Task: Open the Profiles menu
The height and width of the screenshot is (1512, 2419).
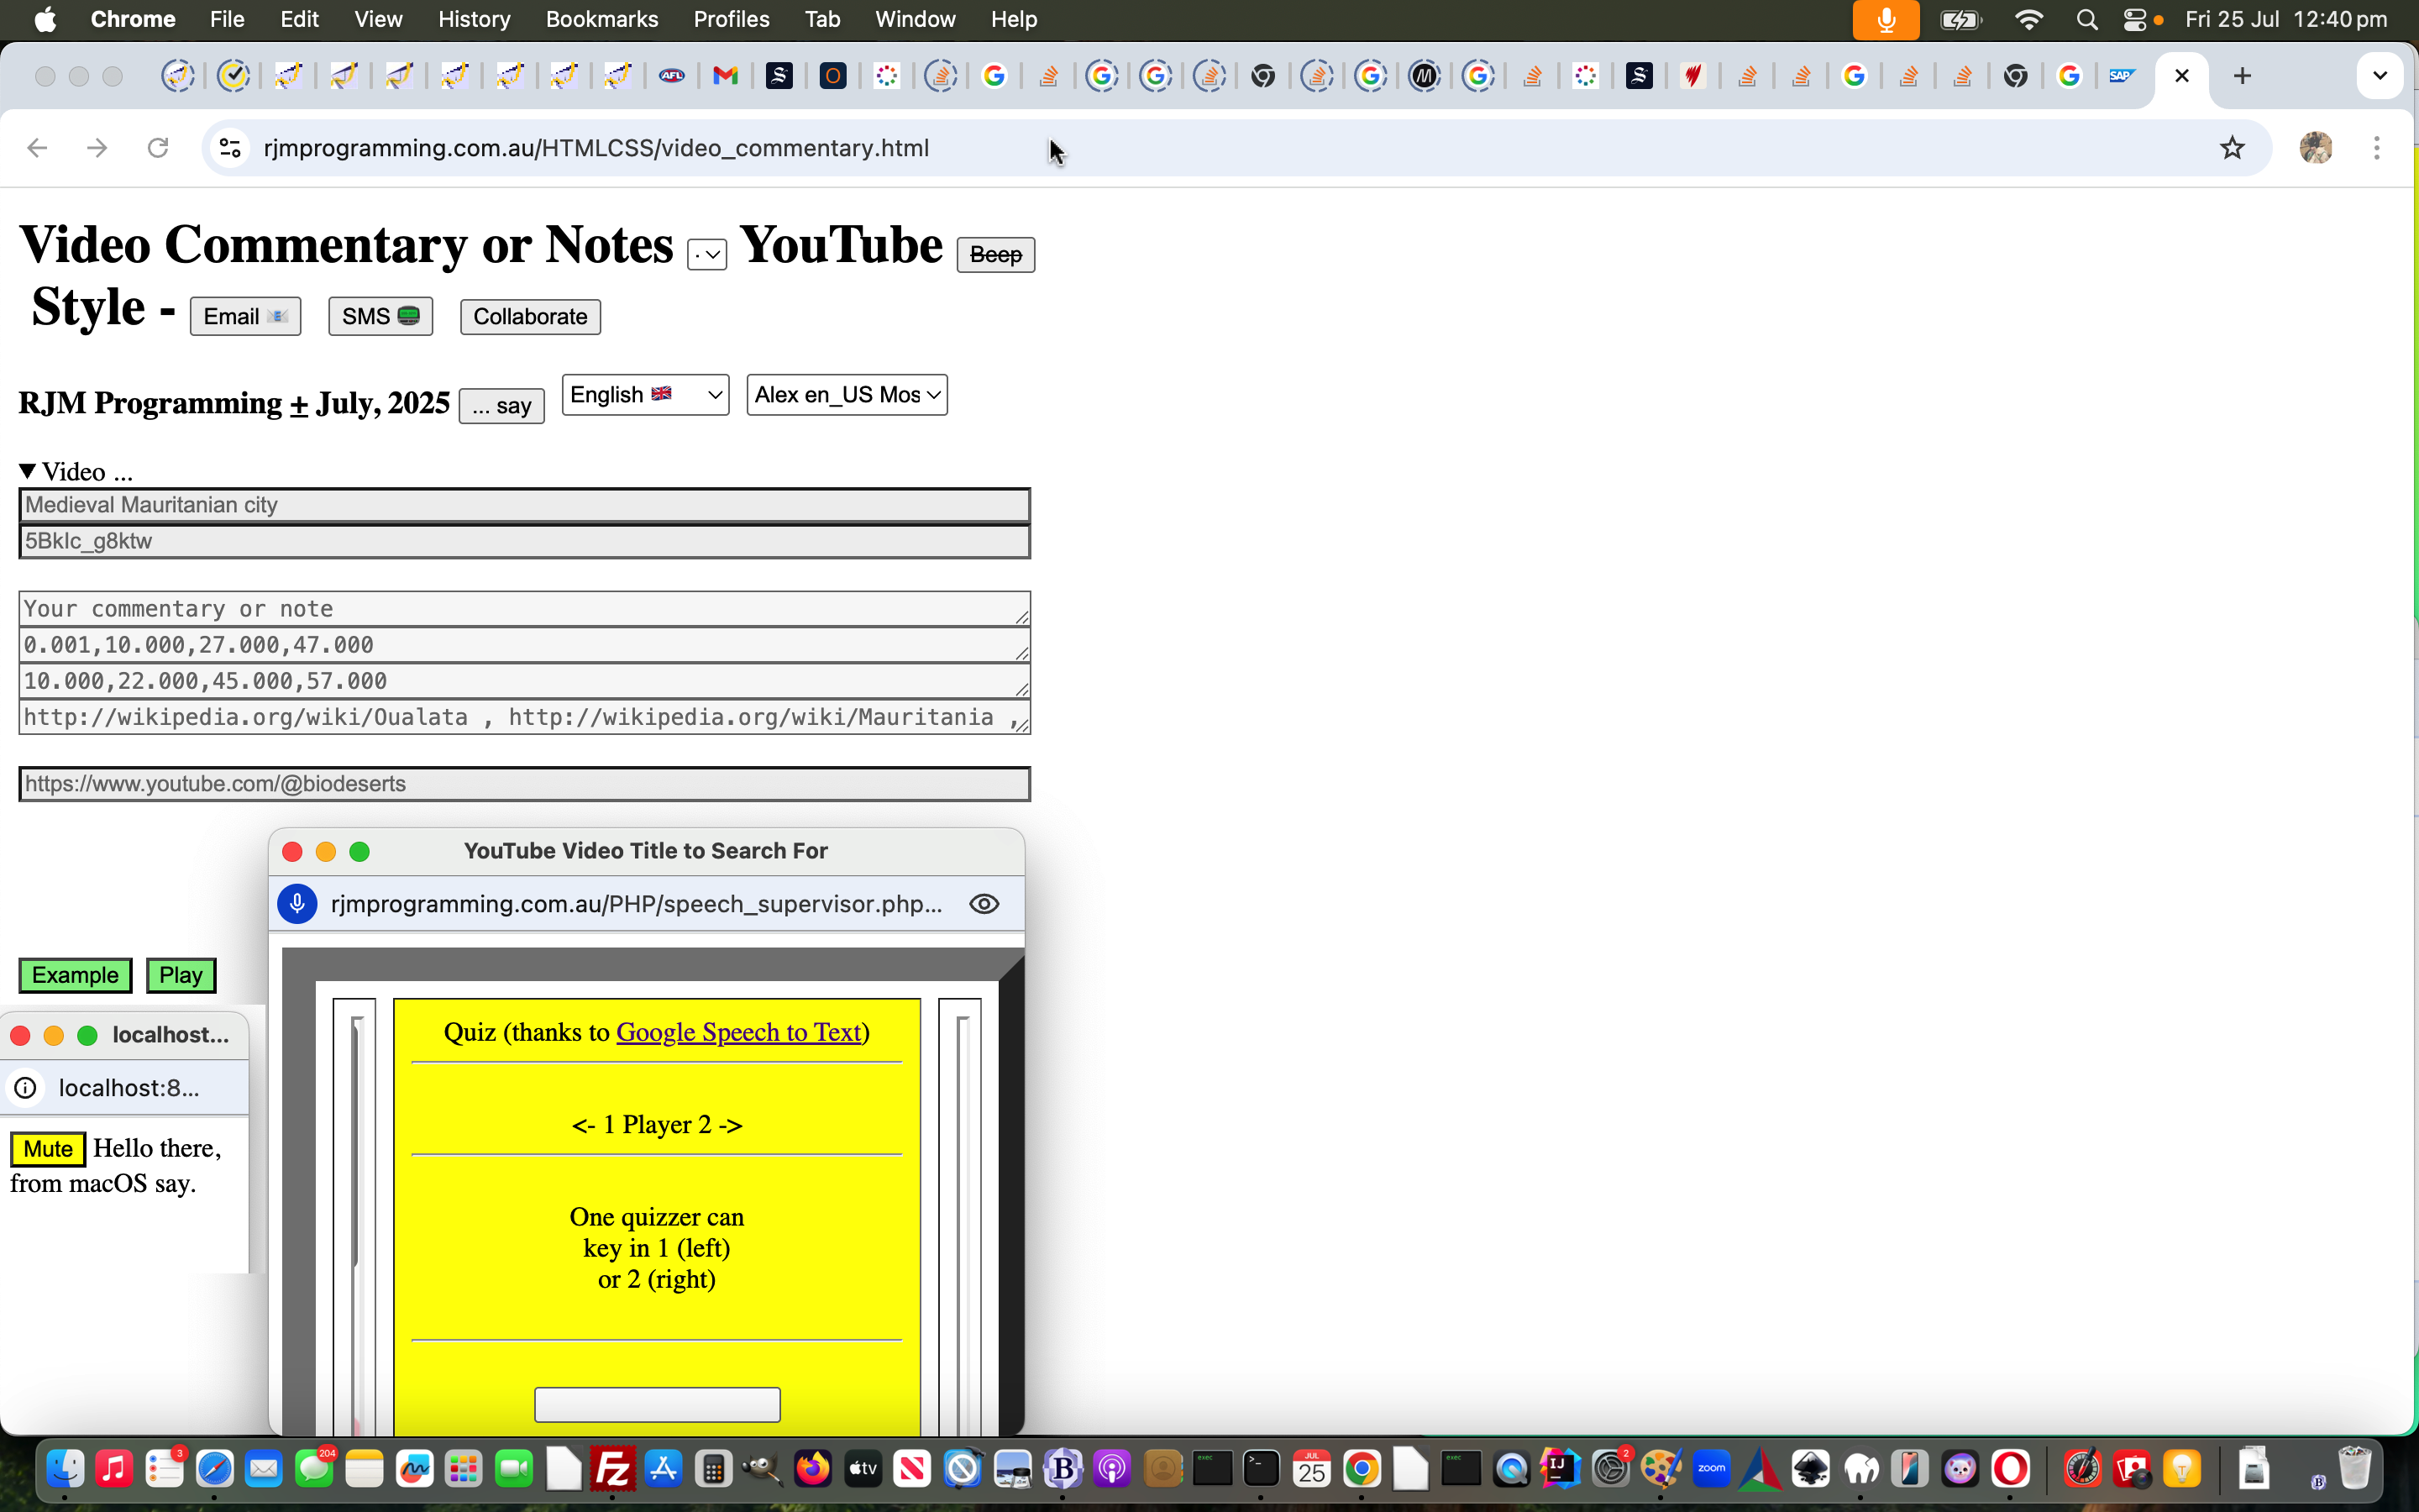Action: tap(732, 20)
